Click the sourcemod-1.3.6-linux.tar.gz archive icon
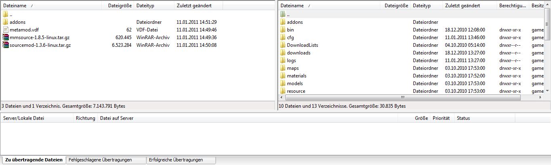Image resolution: width=551 pixels, height=165 pixels. (x=5, y=45)
